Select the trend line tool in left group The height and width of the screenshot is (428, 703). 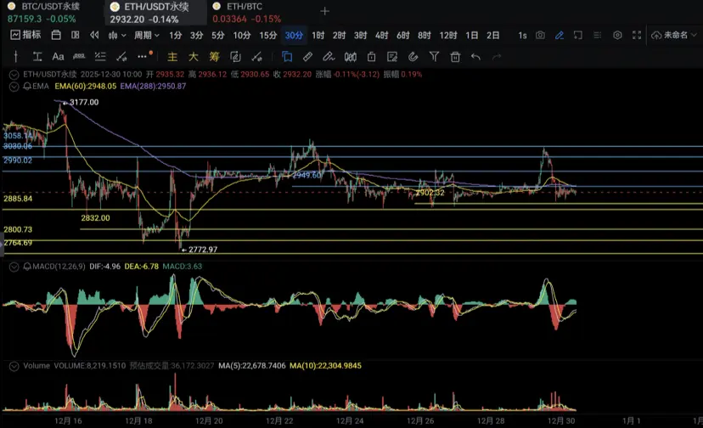121,57
